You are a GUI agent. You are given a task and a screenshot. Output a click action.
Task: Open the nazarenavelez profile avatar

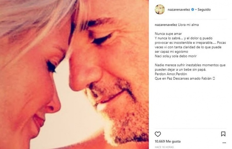tap(160, 9)
